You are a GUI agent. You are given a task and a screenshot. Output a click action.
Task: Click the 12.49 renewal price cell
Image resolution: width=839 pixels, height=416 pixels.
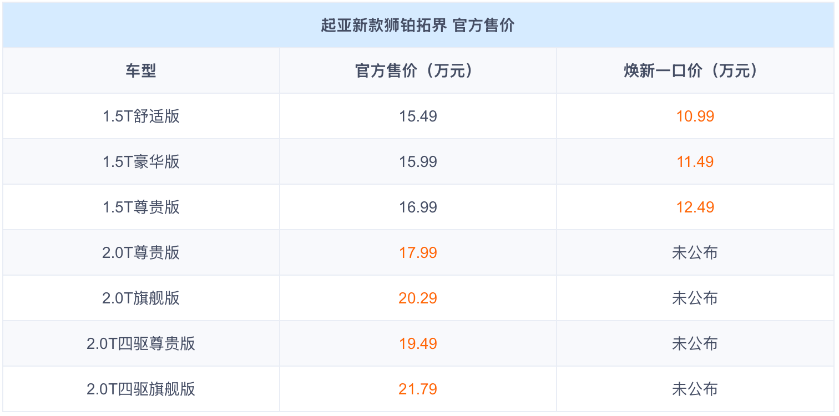(x=695, y=207)
